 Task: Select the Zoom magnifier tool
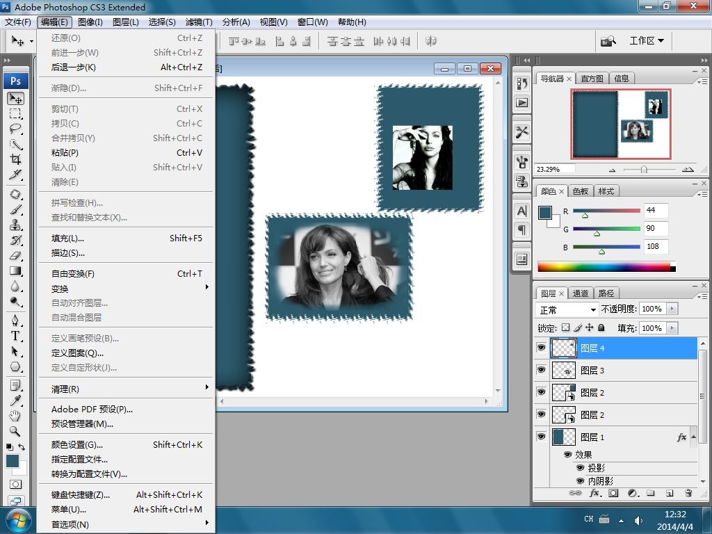click(15, 431)
